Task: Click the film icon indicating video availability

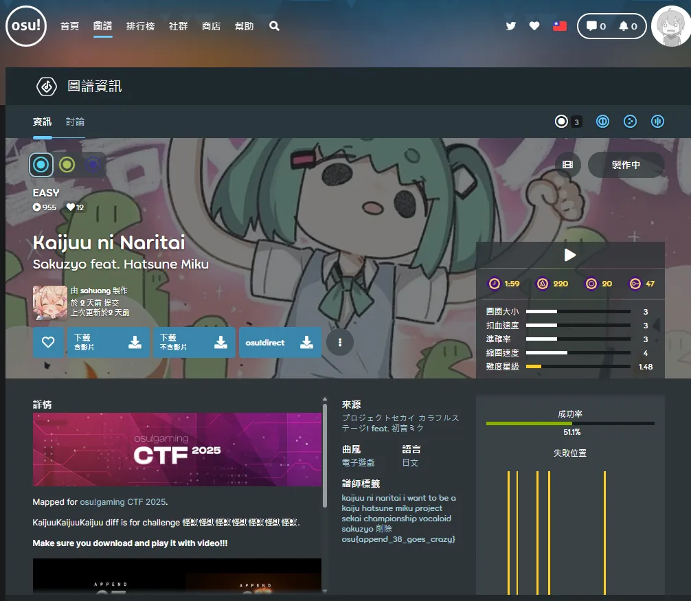Action: point(566,165)
